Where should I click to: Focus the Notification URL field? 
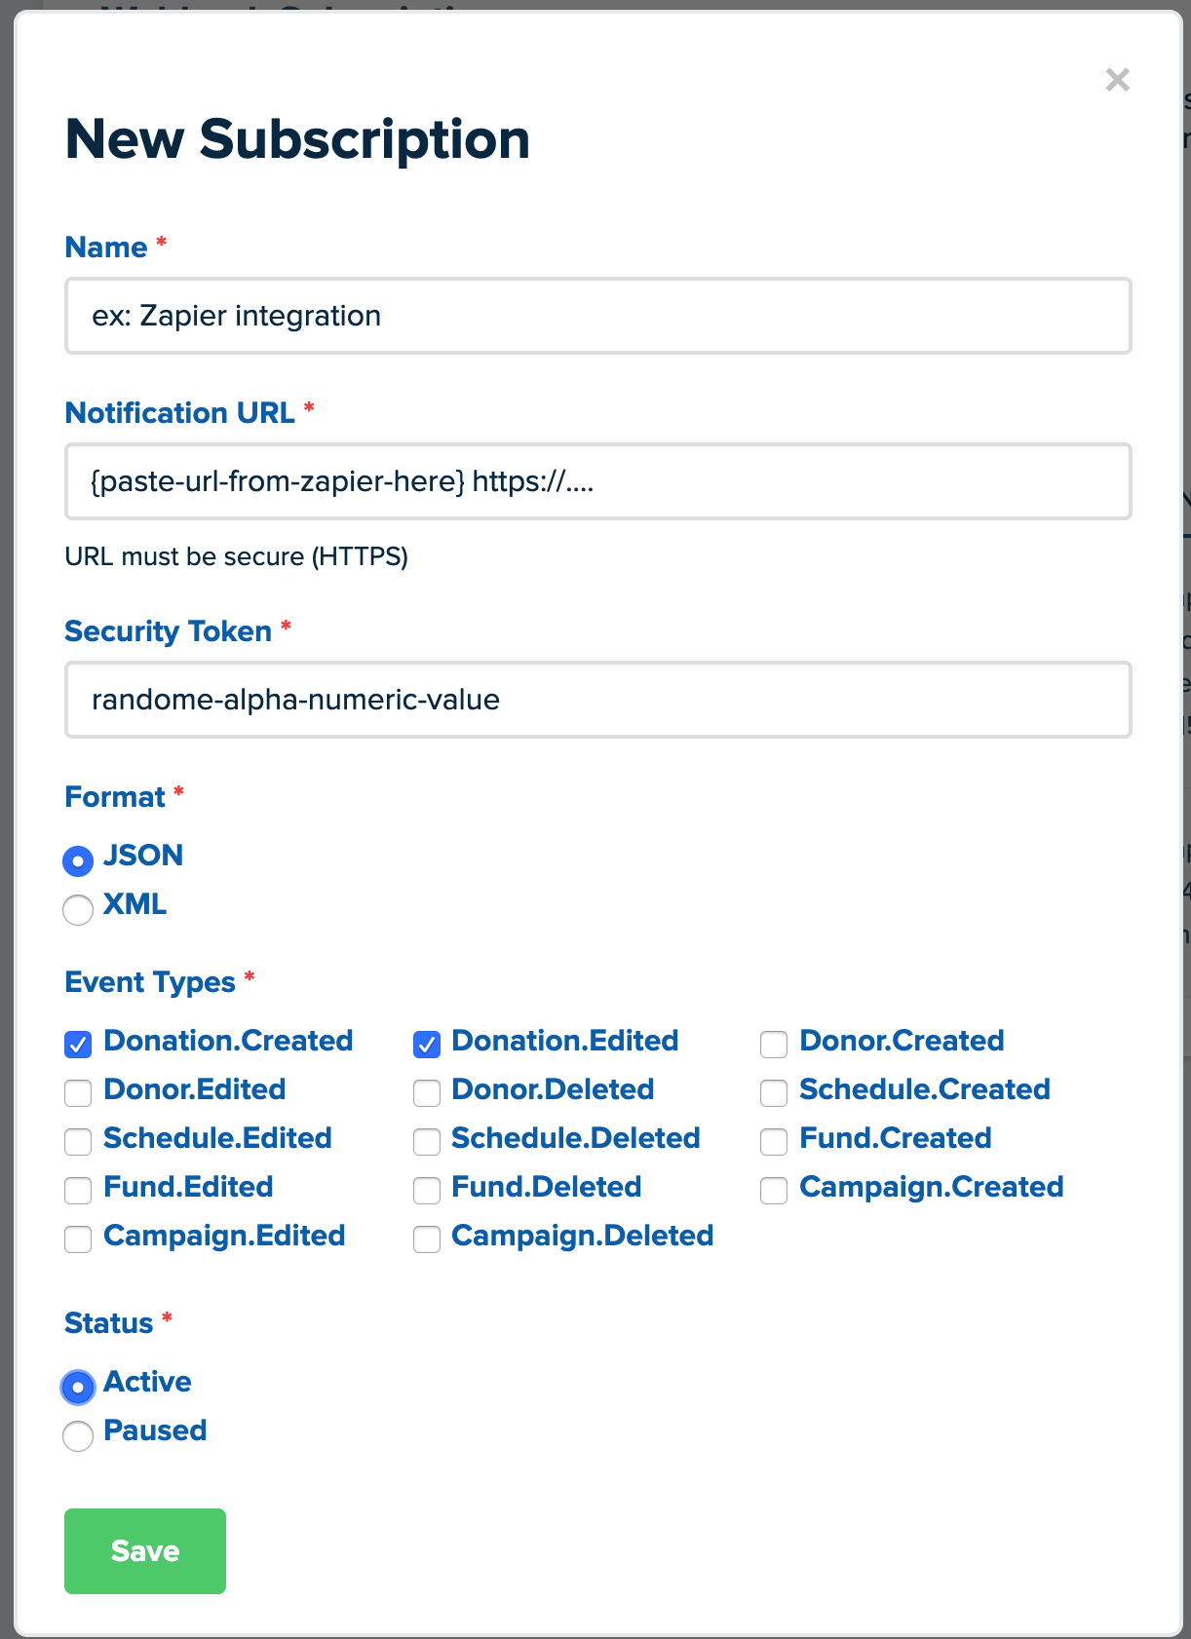click(x=597, y=481)
